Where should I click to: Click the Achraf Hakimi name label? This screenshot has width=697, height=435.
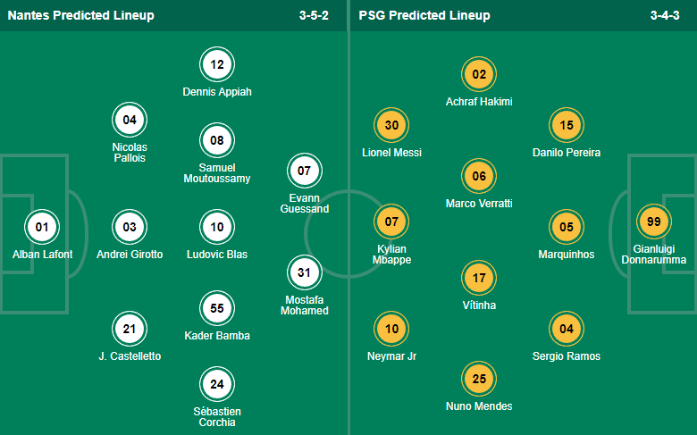pos(479,102)
